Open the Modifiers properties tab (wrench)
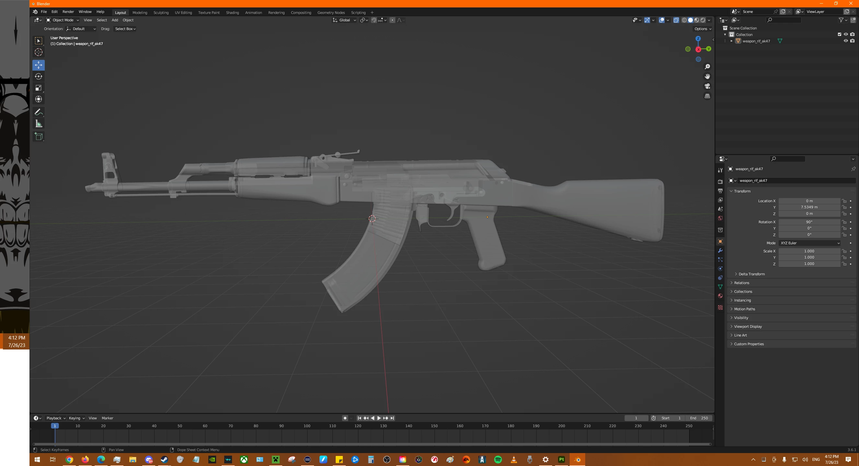 [x=720, y=250]
